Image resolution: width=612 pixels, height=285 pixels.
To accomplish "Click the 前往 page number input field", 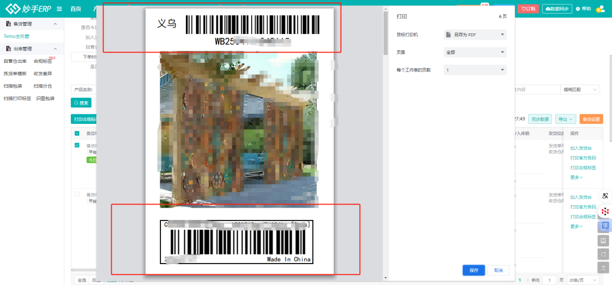I will tap(550, 280).
